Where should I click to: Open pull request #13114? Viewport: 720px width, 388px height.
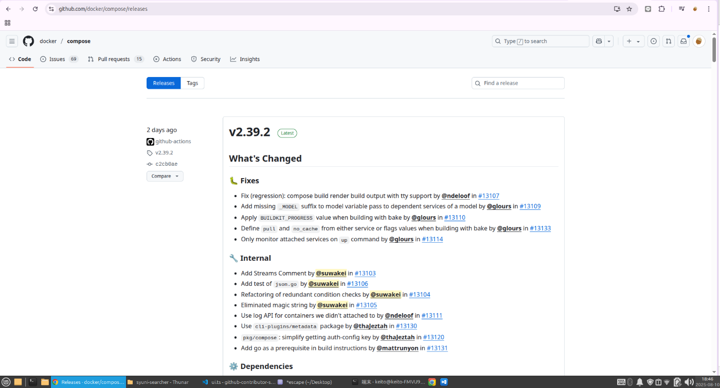click(432, 239)
